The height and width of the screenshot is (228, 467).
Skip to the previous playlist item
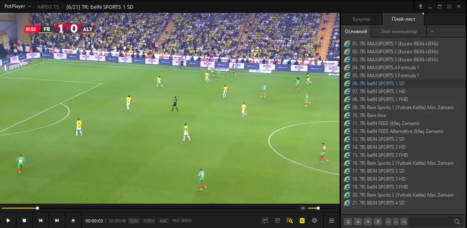click(x=41, y=220)
